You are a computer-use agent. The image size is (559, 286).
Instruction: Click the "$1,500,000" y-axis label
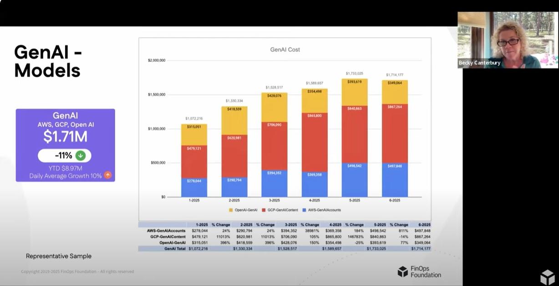[x=157, y=95]
